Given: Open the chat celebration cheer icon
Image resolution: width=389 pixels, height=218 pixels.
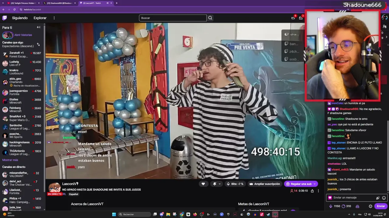Looking at the screenshot, I should point(378,198).
